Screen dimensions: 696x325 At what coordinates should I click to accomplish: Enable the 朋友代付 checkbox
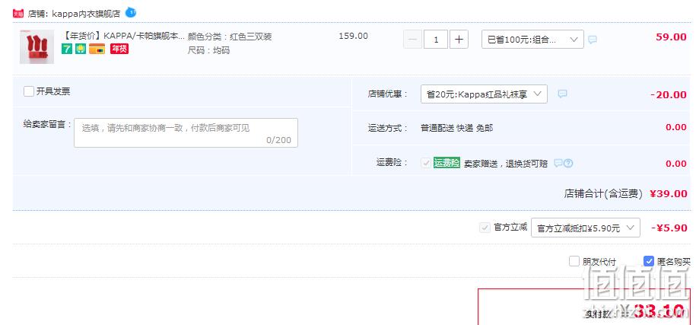pos(574,261)
